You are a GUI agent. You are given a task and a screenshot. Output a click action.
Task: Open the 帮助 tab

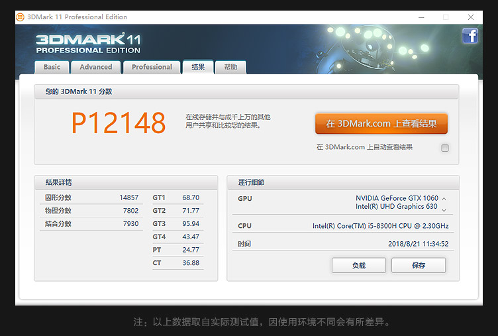pyautogui.click(x=230, y=67)
